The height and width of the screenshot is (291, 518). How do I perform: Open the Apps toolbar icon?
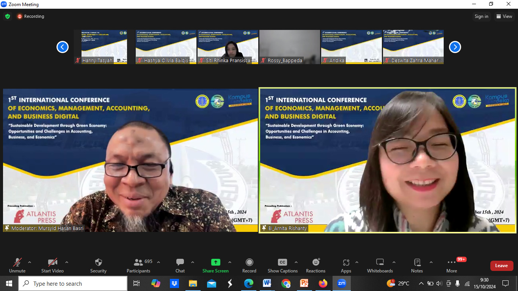[346, 263]
